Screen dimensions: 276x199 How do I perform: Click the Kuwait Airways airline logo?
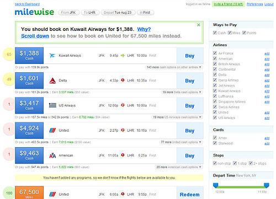(52, 56)
